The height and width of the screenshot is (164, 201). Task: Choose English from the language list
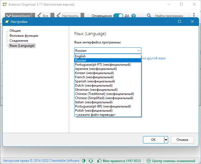pyautogui.click(x=108, y=56)
